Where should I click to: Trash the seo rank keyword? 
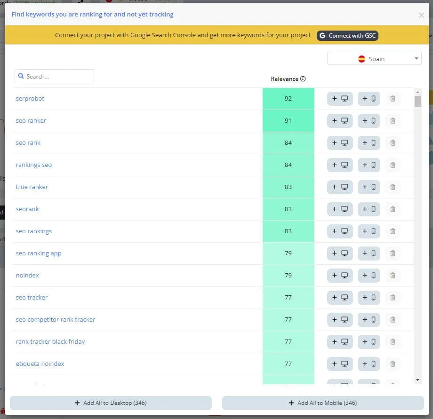click(x=393, y=143)
